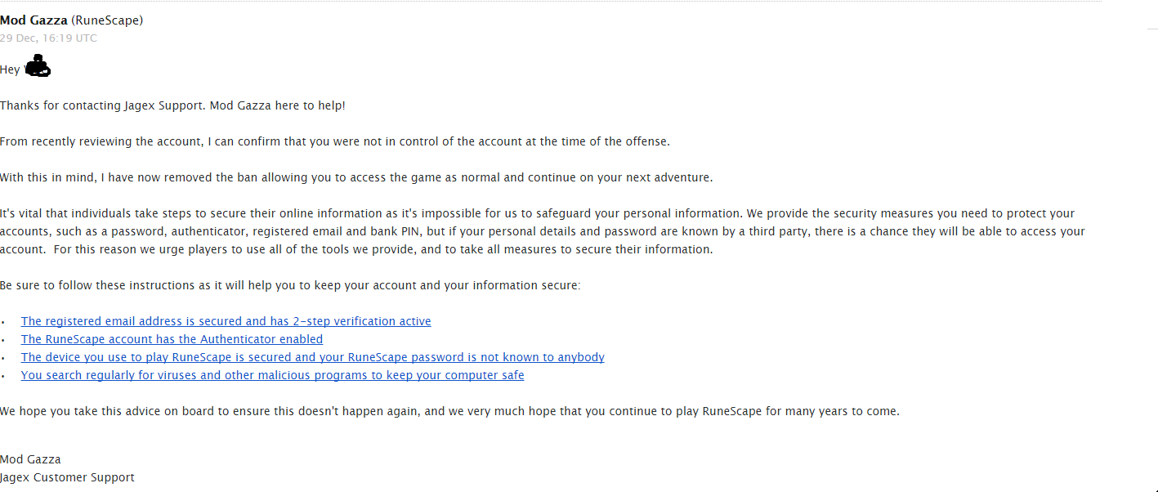Image resolution: width=1158 pixels, height=492 pixels.
Task: Click the We hope you take this advice sentence
Action: point(449,411)
